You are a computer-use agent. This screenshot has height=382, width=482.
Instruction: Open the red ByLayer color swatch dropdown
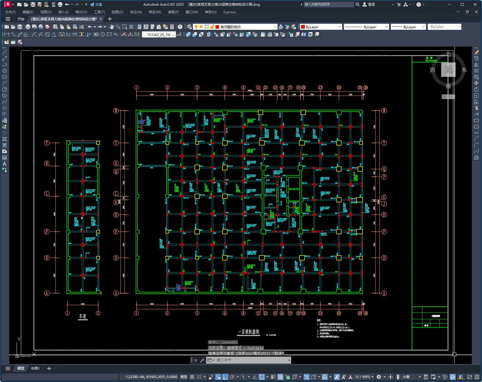point(321,27)
